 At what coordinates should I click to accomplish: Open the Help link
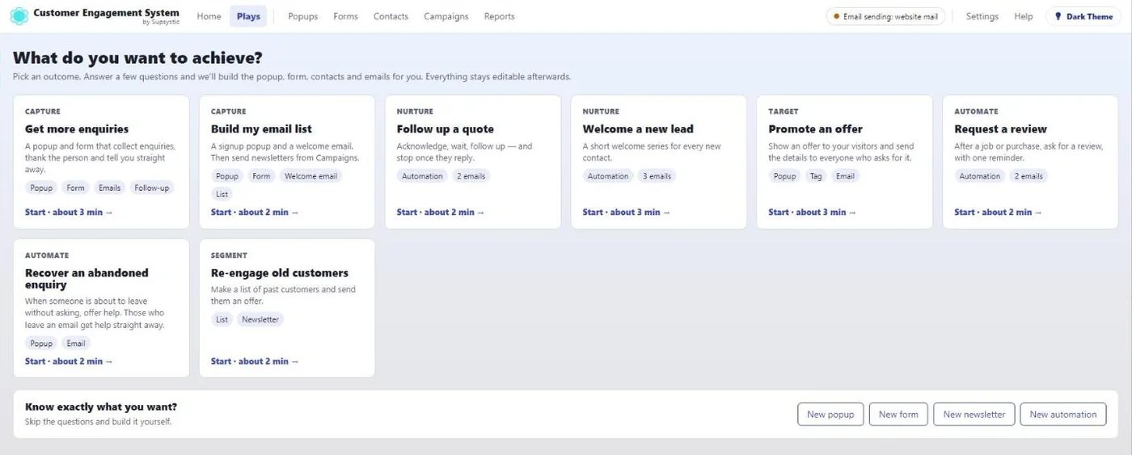(x=1023, y=16)
